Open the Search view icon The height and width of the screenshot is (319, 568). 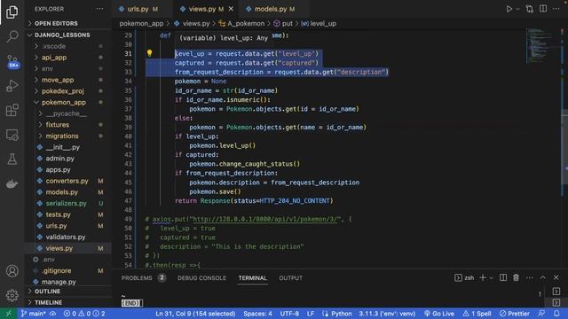click(12, 36)
